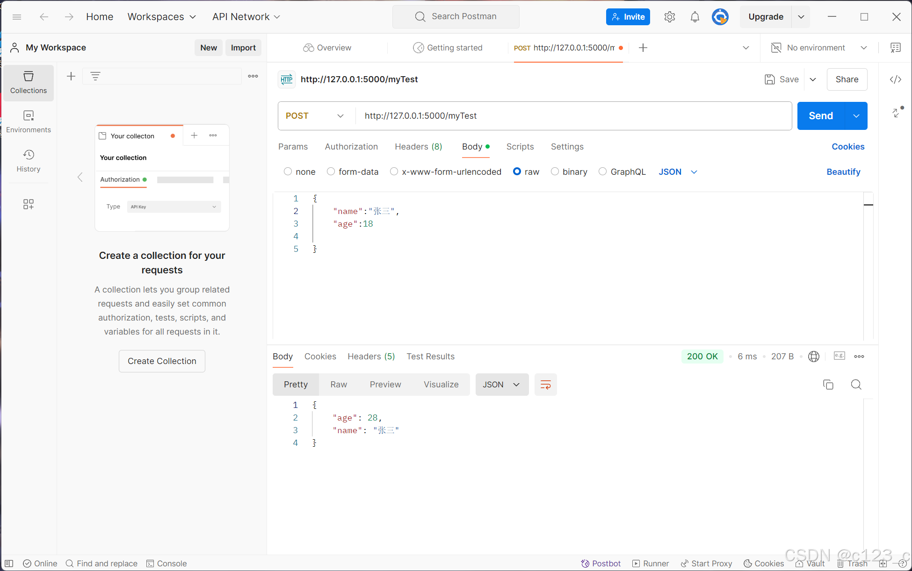Open the notifications bell

[x=695, y=17]
